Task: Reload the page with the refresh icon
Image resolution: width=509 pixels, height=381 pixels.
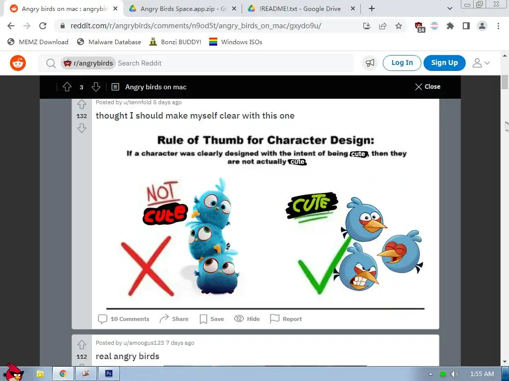Action: (x=43, y=26)
